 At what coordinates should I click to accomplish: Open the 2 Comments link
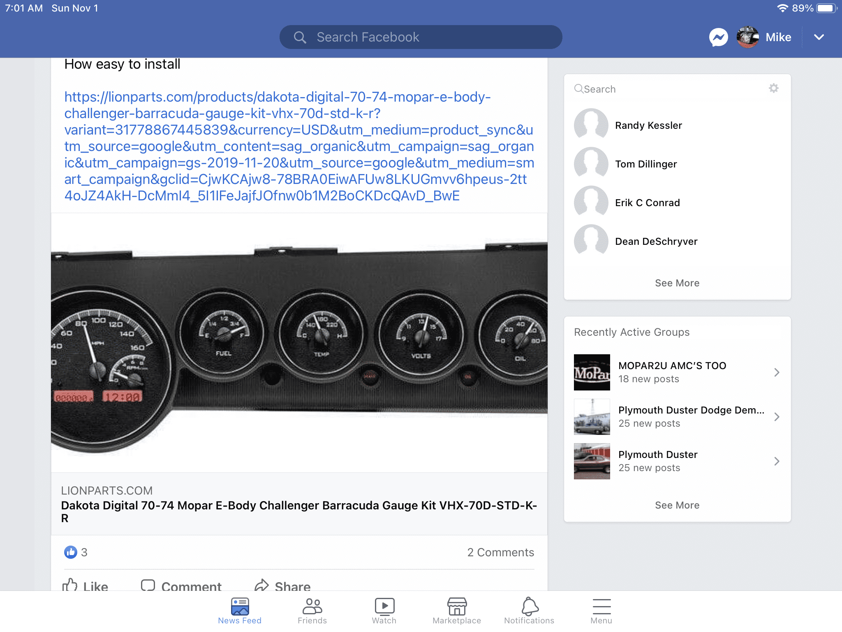click(x=500, y=552)
